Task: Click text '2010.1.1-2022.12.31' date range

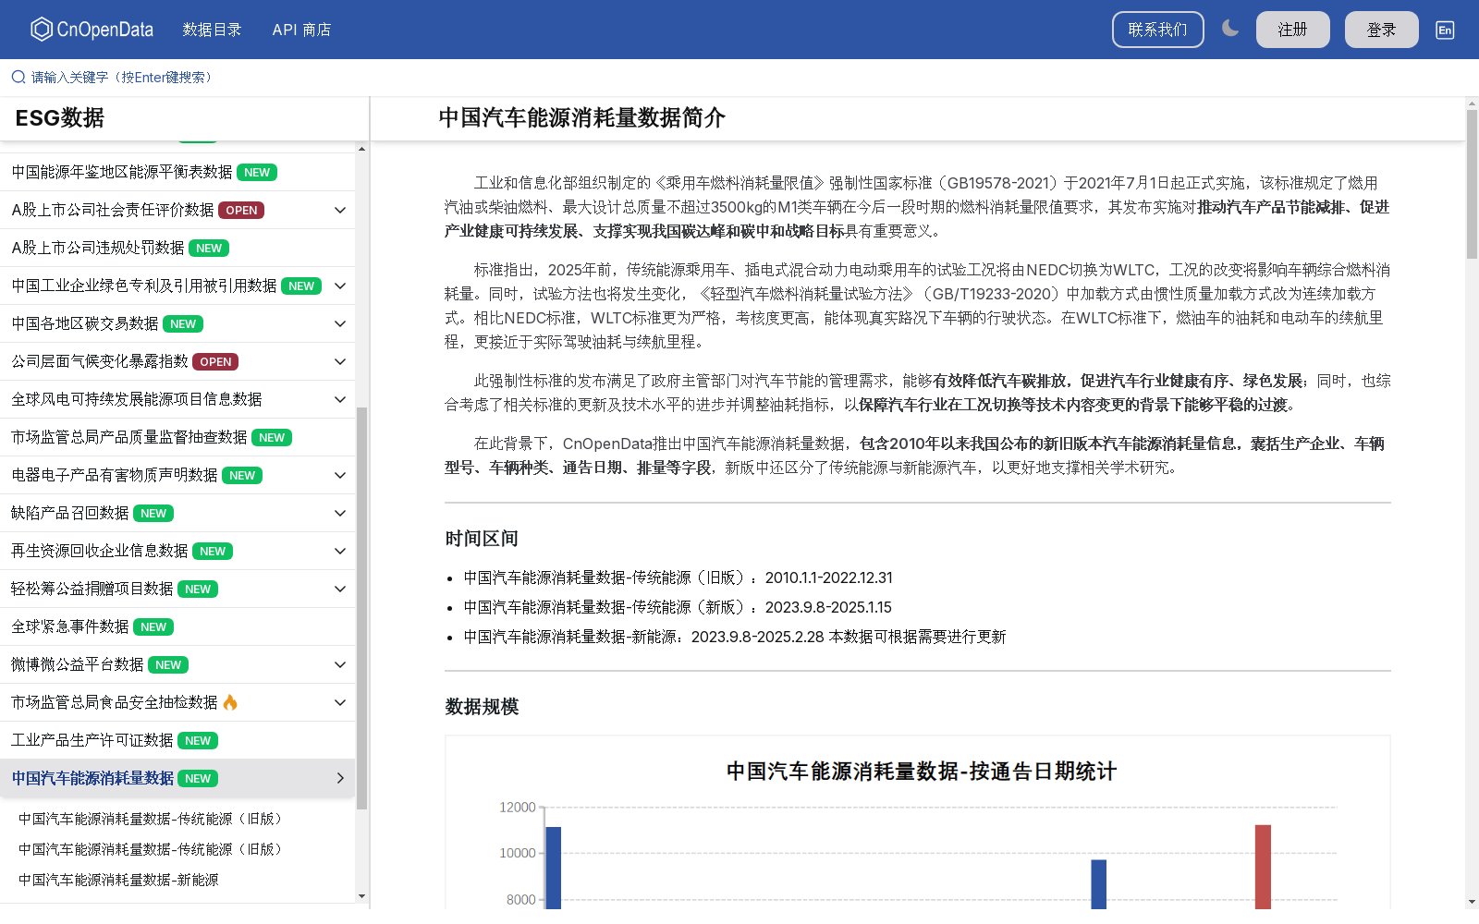Action: [x=829, y=577]
